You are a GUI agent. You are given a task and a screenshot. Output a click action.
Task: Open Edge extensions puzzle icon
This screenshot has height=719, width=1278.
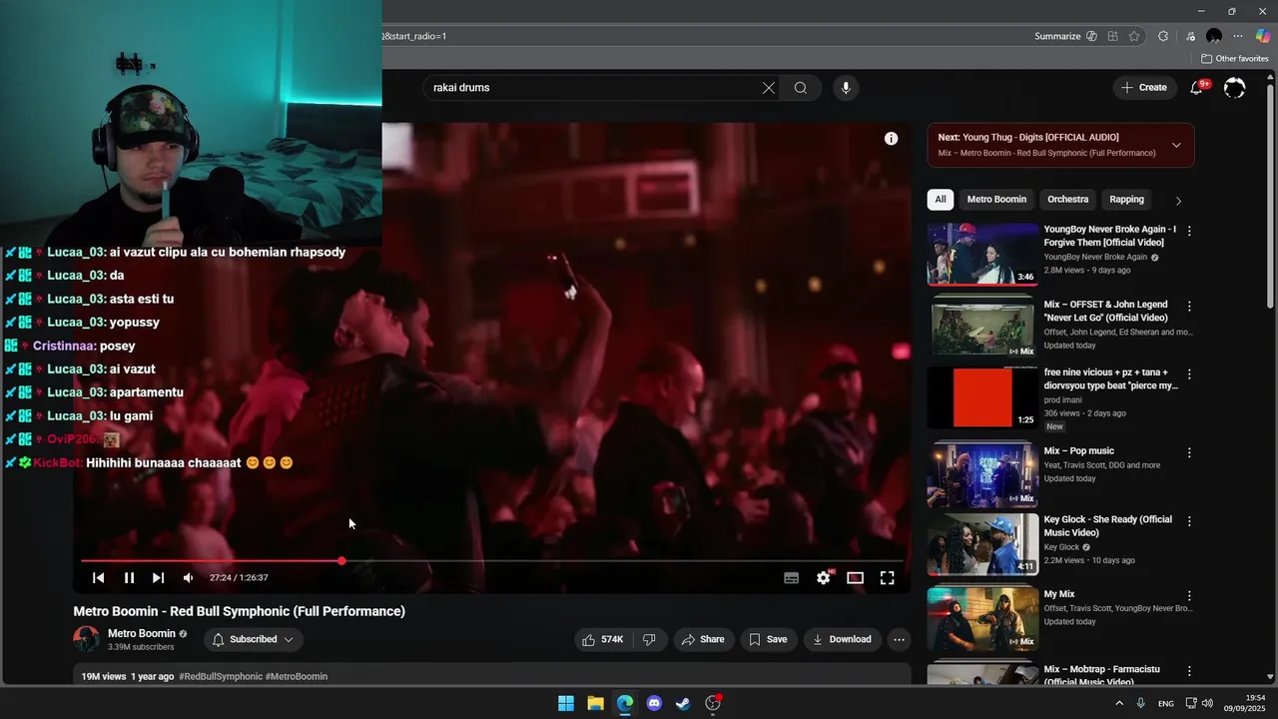[1163, 36]
